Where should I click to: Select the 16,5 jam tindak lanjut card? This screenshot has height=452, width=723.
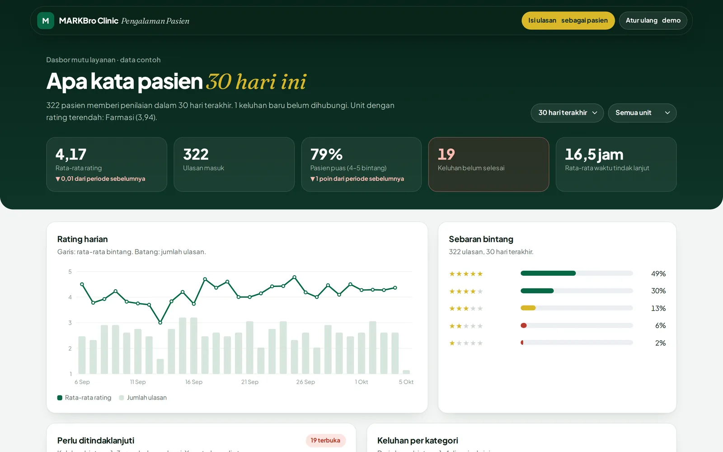[x=616, y=165]
